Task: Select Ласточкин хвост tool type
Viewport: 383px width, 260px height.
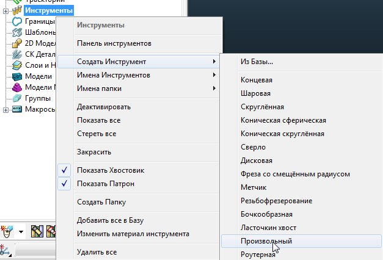Action: click(301, 228)
